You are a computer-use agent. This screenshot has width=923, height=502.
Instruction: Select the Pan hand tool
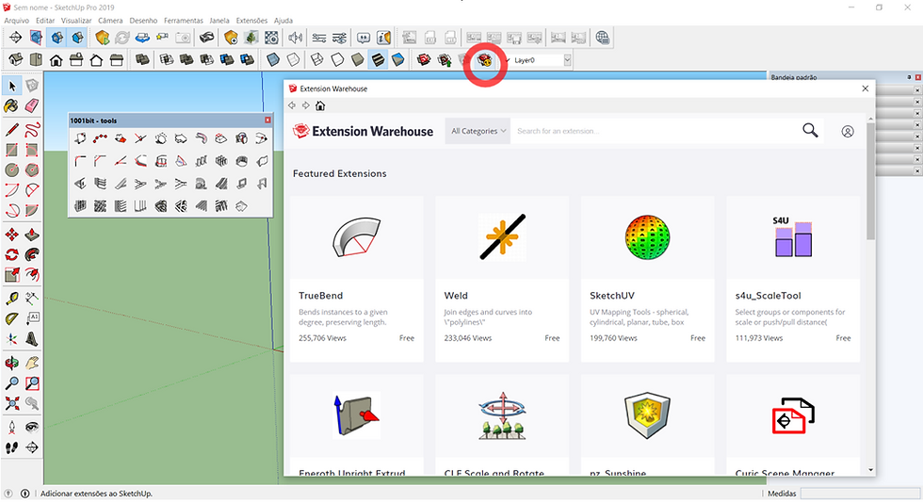(32, 364)
